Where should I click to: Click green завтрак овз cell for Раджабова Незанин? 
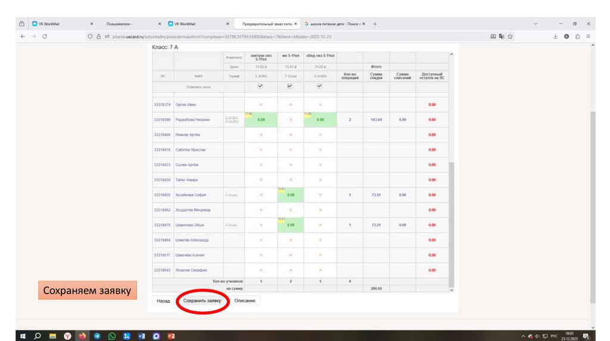(x=261, y=120)
